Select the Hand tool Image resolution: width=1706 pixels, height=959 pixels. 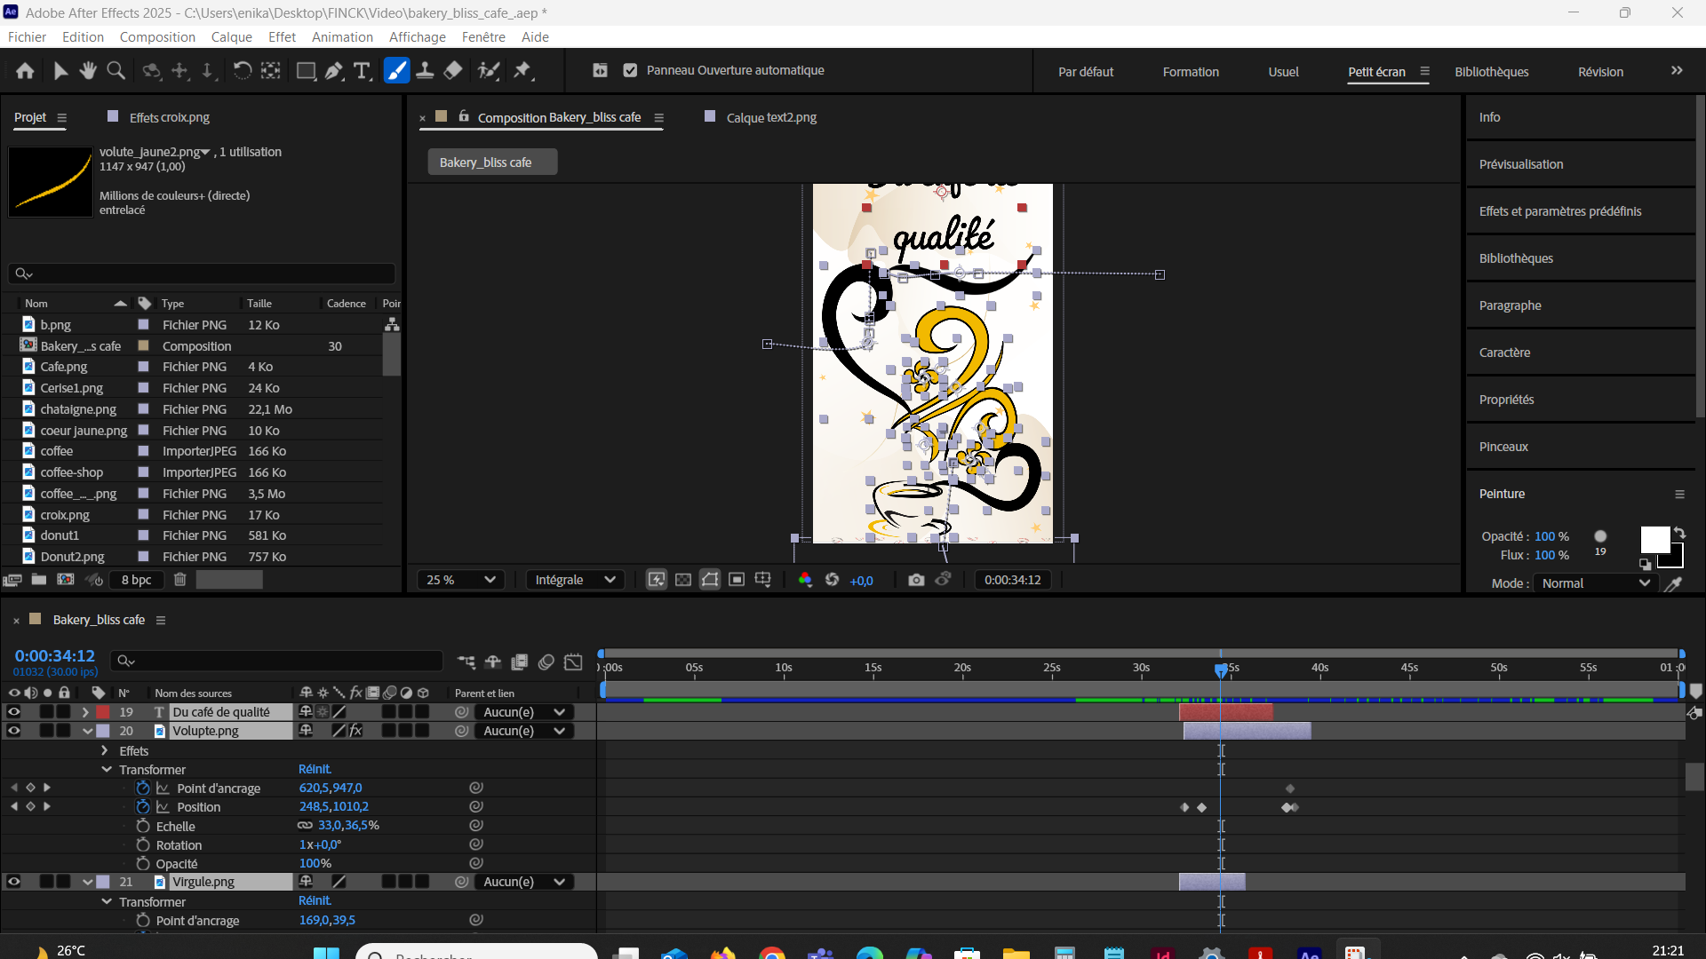(x=88, y=71)
